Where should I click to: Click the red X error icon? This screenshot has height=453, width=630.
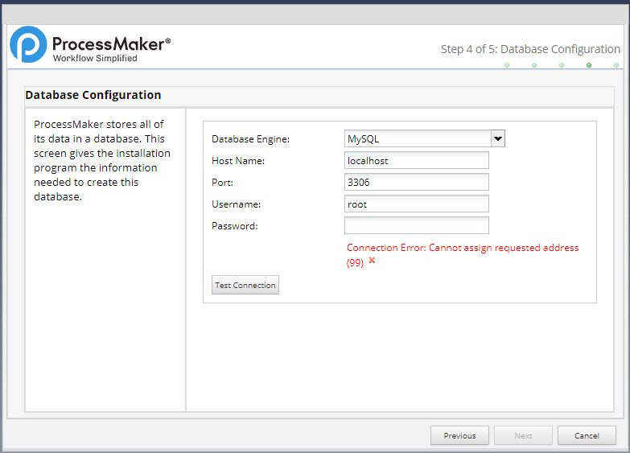(x=372, y=260)
